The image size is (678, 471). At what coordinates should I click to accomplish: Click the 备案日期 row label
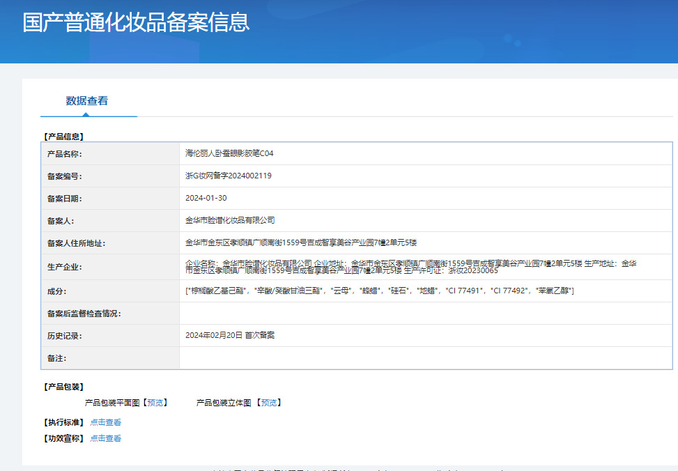64,199
